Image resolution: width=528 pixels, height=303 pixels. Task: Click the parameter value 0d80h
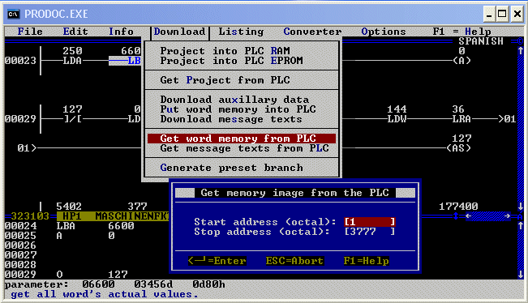(x=208, y=284)
